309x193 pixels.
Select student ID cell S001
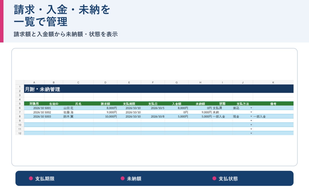pos(54,108)
